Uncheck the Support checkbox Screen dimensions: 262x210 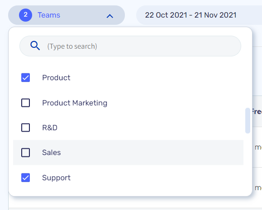[x=25, y=178]
